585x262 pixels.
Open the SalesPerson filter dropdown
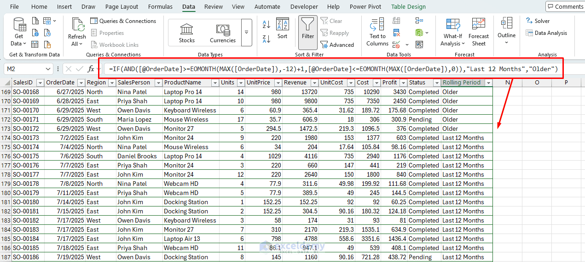point(158,83)
